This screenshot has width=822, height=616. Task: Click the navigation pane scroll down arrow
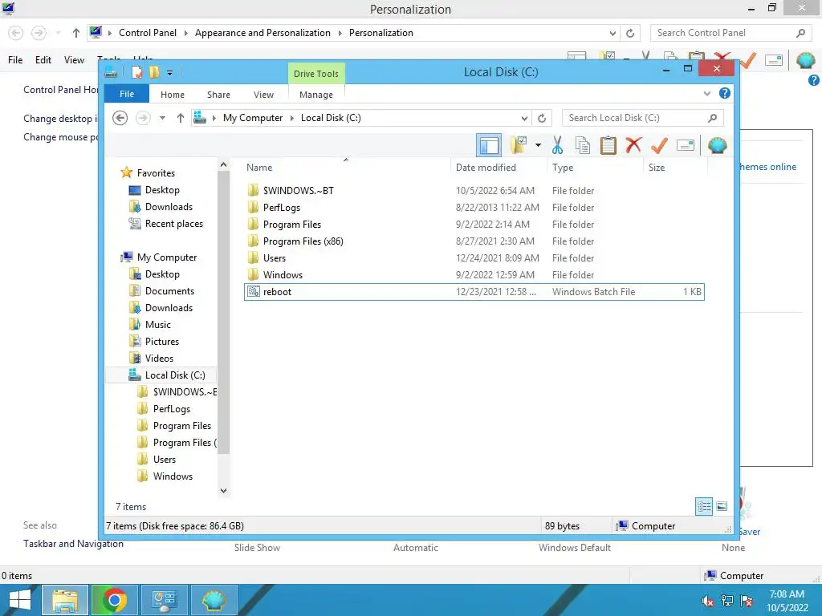tap(223, 490)
